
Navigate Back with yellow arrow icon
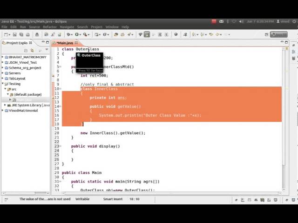[217, 34]
